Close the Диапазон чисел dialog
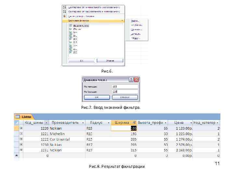234x175 pixels. point(136,80)
